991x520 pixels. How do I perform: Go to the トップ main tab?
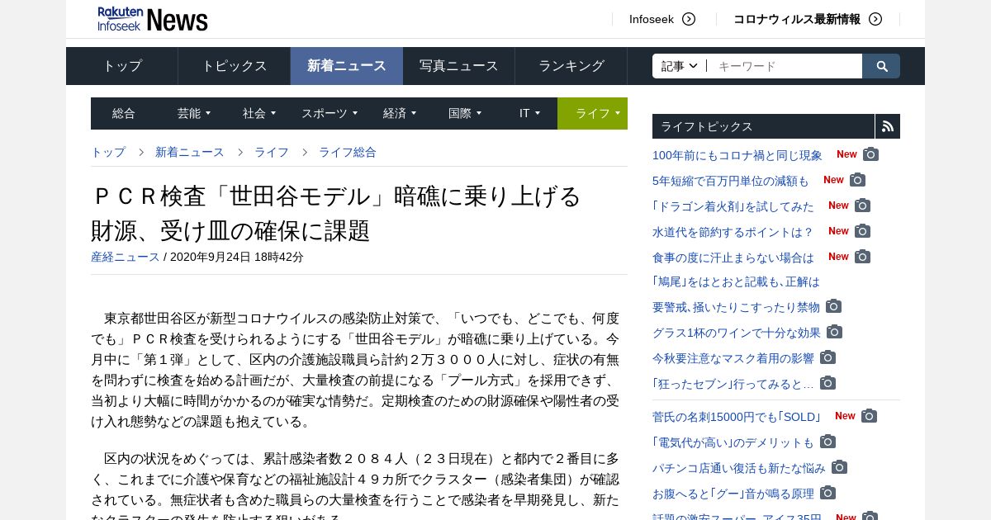point(122,66)
